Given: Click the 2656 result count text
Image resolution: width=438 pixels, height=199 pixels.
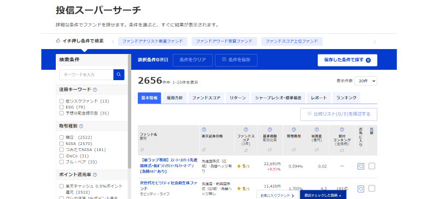Looking at the screenshot, I should coord(150,81).
